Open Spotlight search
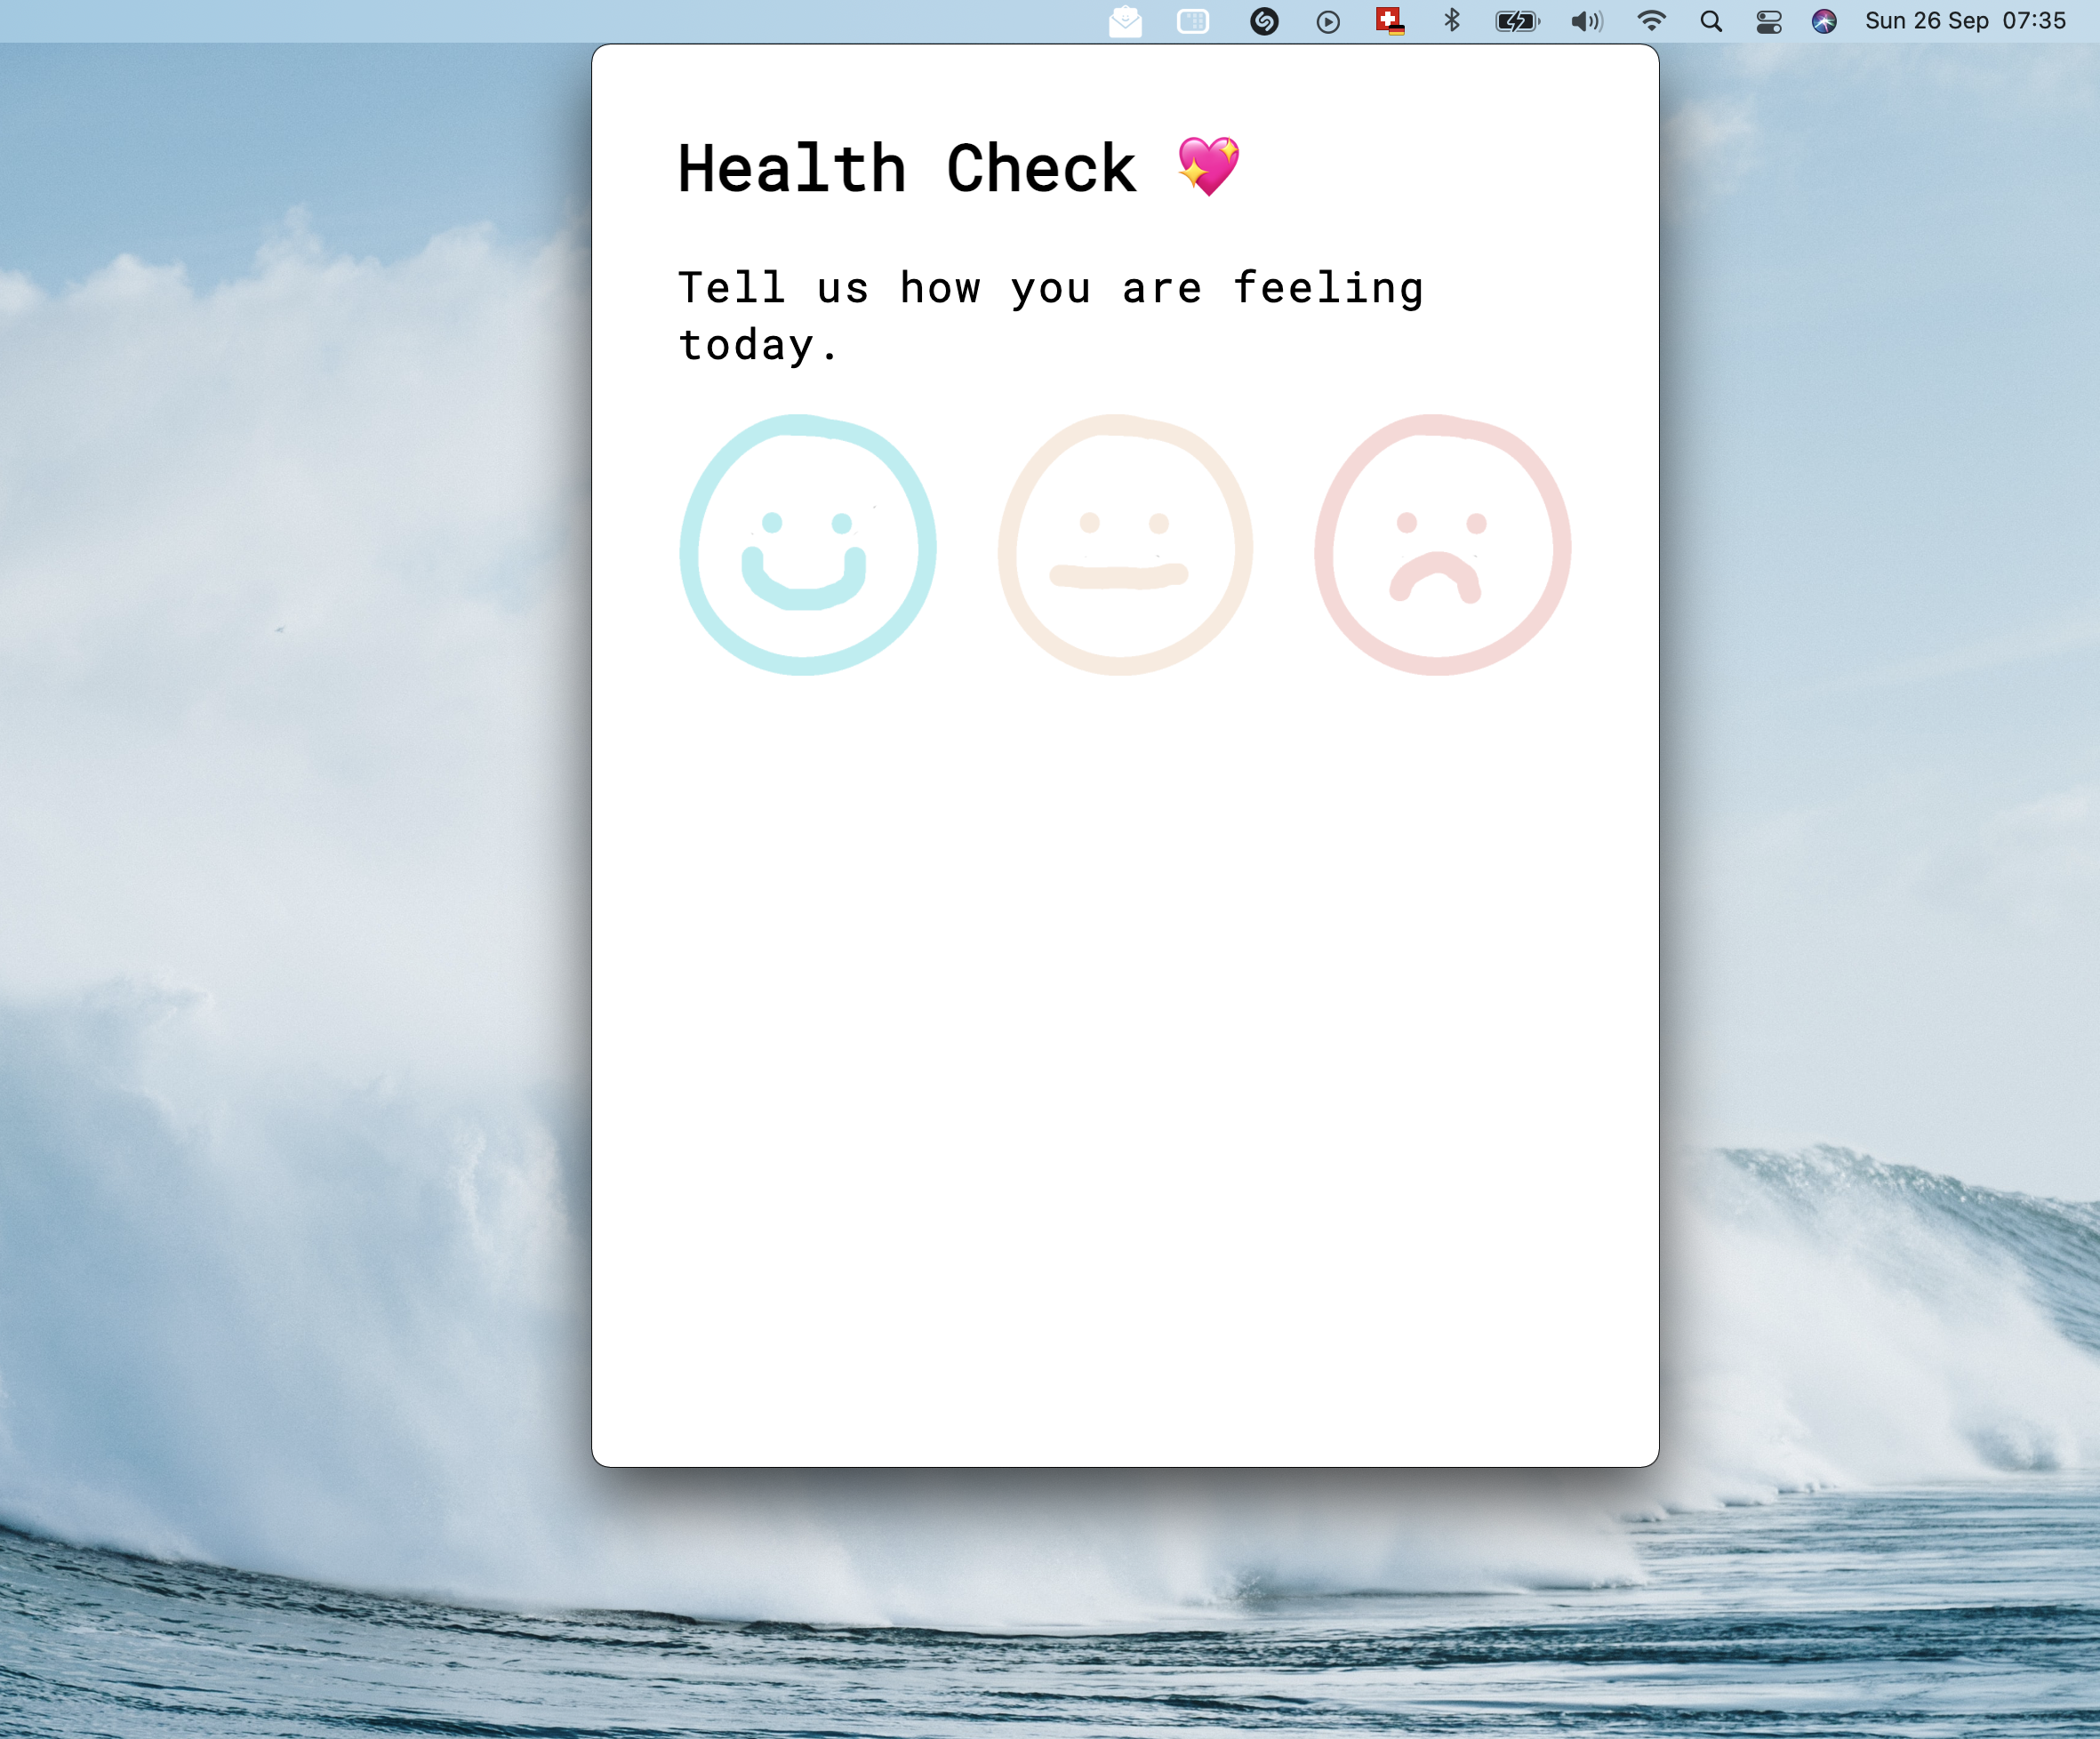Viewport: 2100px width, 1739px height. (x=1711, y=21)
